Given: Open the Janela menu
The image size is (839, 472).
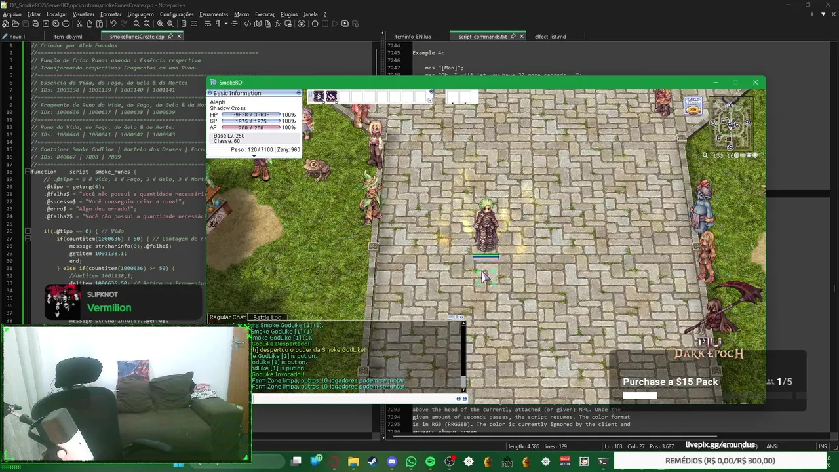Looking at the screenshot, I should tap(311, 14).
